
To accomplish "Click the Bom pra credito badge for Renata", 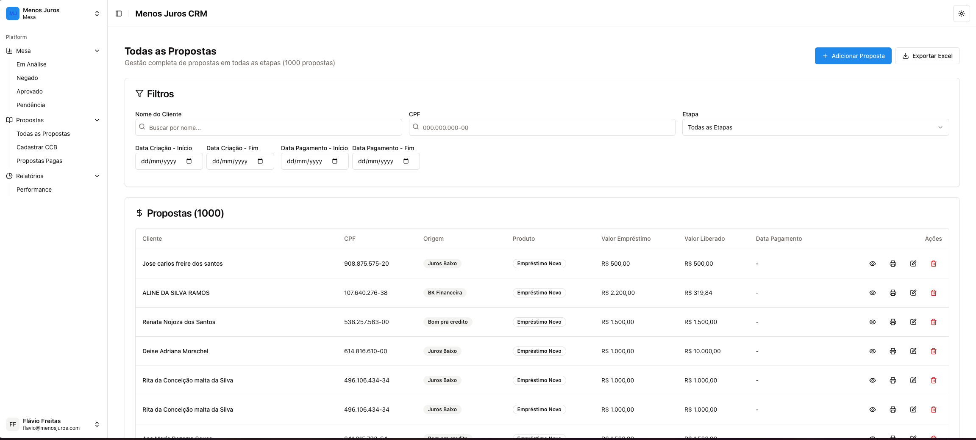I will point(448,322).
